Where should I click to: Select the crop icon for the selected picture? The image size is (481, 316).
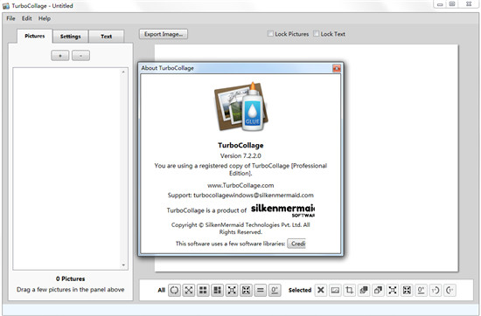click(x=350, y=290)
